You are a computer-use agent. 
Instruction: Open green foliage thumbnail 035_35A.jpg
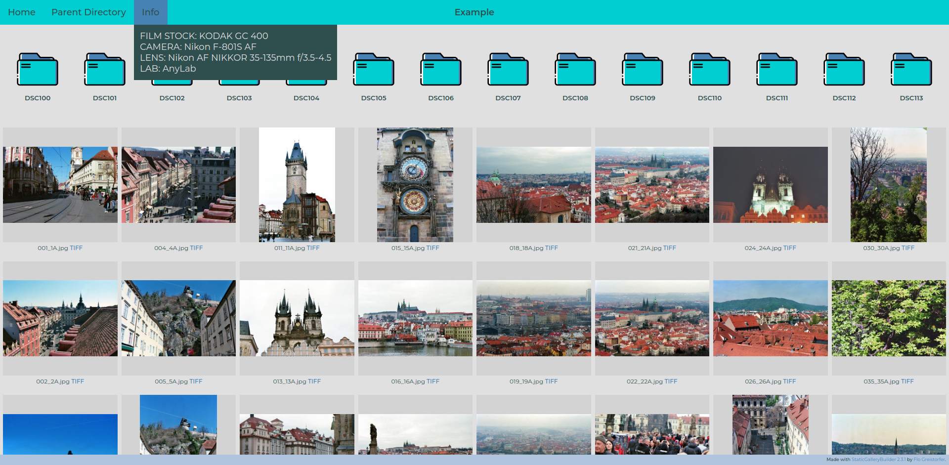[889, 318]
